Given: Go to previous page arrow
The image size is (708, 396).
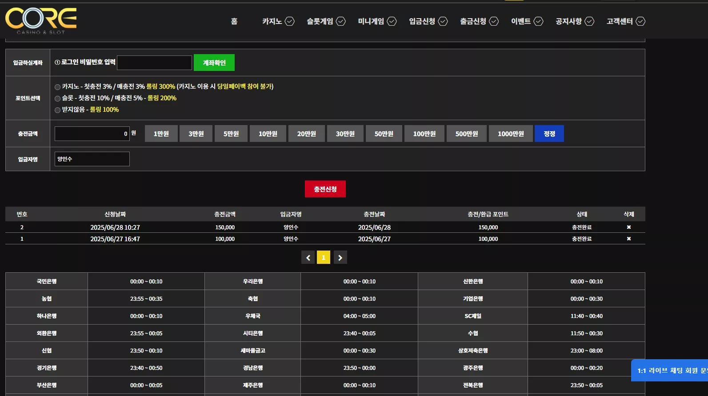Looking at the screenshot, I should 308,257.
